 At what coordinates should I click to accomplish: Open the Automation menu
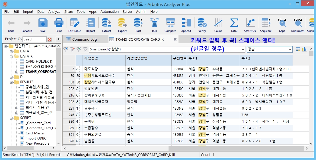point(109,12)
